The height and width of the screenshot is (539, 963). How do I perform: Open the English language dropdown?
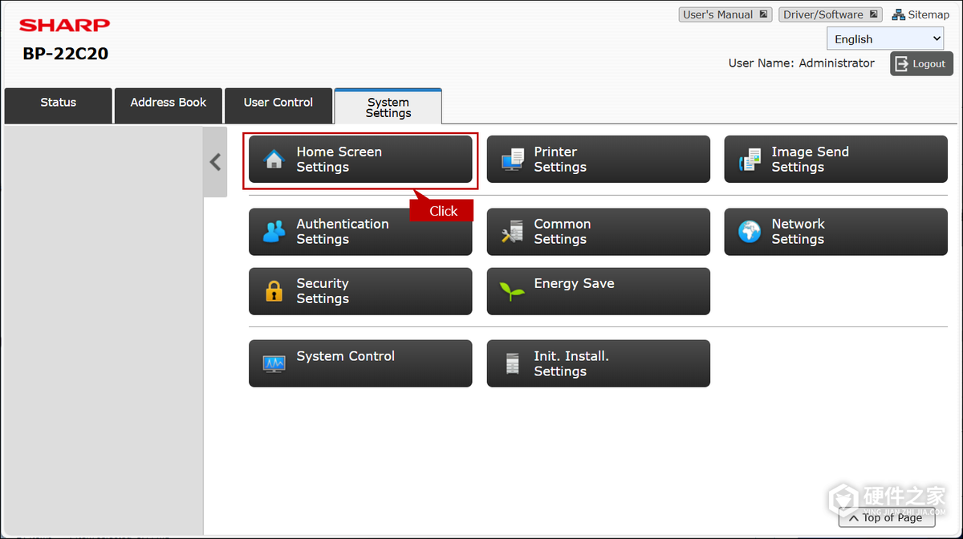[886, 38]
